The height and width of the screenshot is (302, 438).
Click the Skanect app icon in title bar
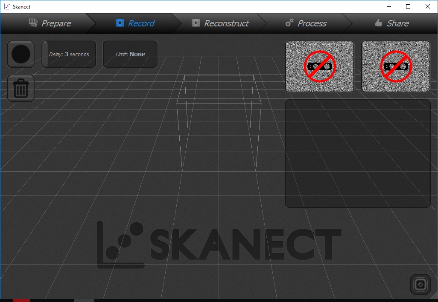(x=7, y=6)
